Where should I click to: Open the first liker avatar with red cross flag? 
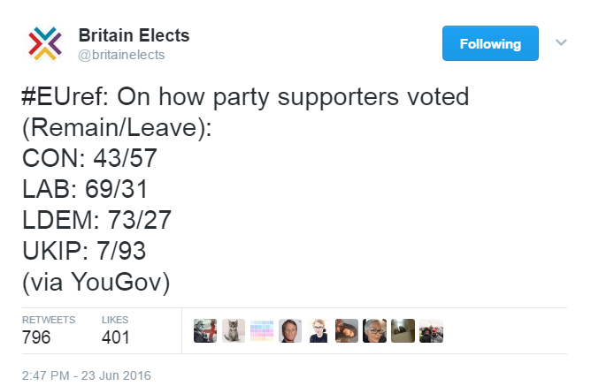[x=205, y=330]
